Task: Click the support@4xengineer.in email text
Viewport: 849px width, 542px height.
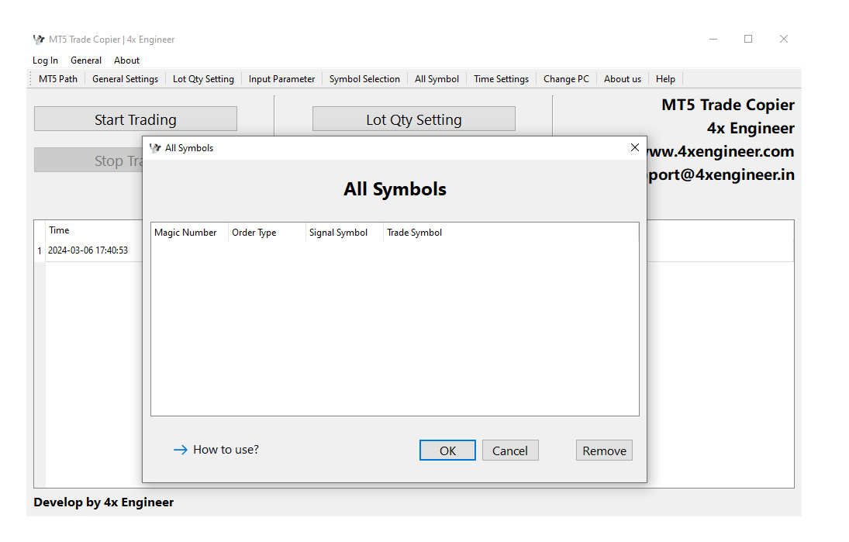Action: [720, 174]
